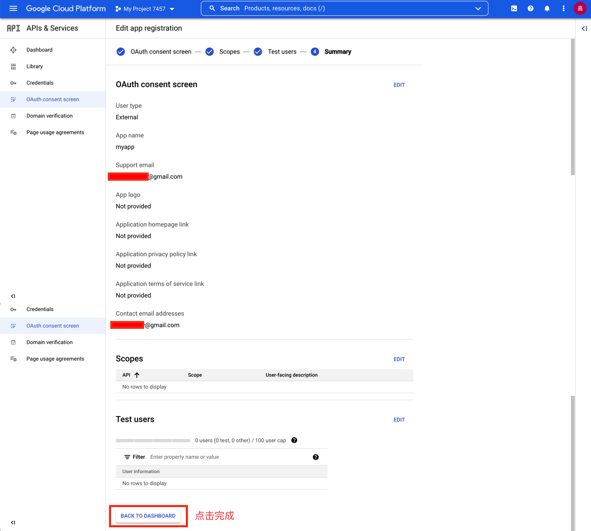Go to Scopes step in the stepper

[x=230, y=52]
